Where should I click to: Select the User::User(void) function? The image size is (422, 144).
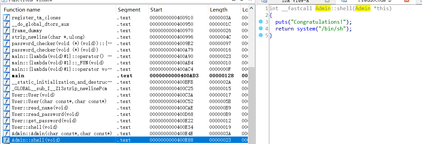33,95
